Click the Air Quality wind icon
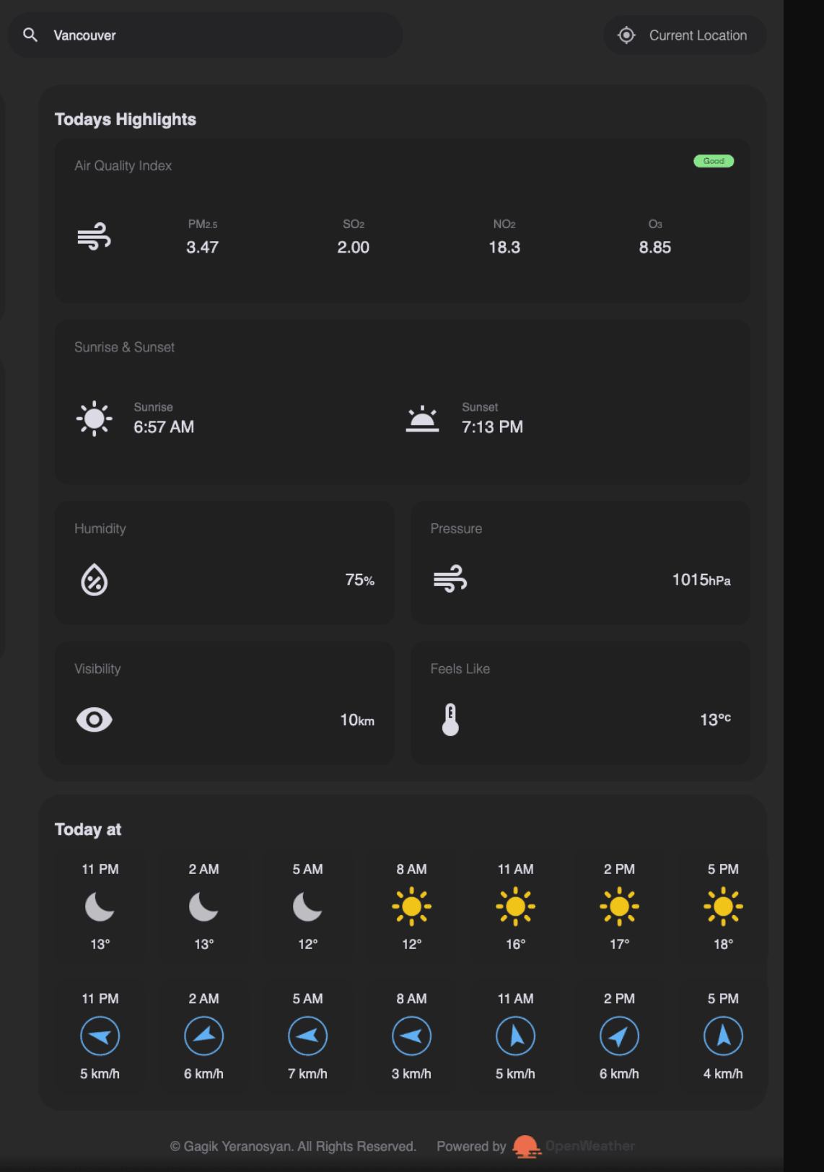This screenshot has height=1172, width=824. pos(94,237)
